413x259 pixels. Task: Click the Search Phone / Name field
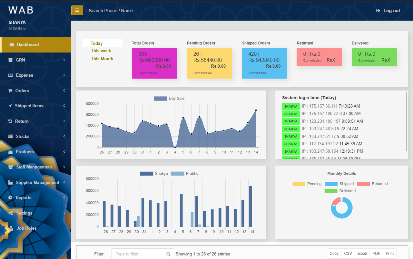111,11
